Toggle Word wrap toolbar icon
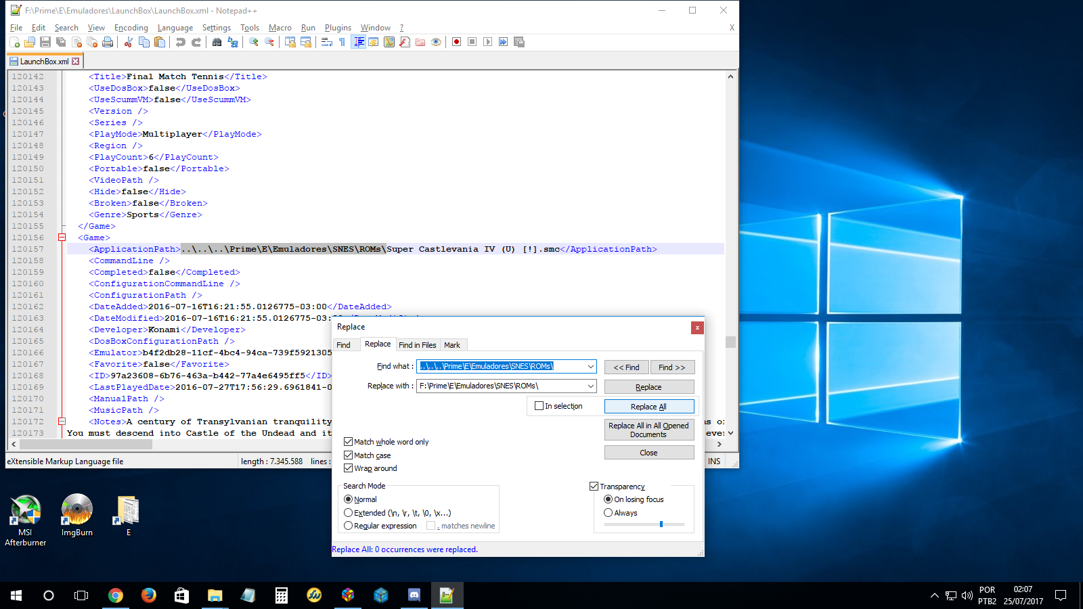 coord(326,42)
